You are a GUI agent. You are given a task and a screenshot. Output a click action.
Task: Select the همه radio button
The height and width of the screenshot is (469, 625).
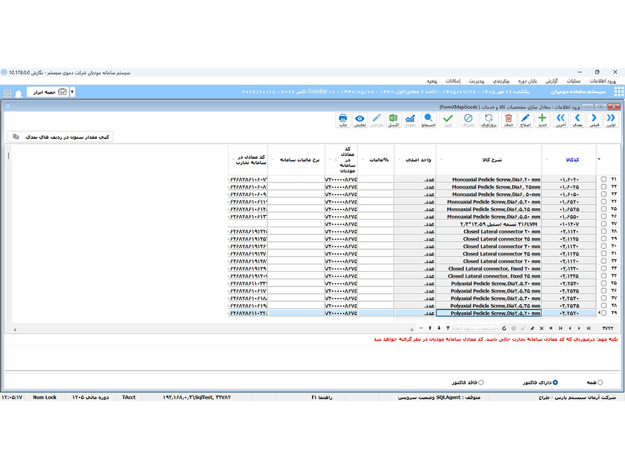pos(601,382)
